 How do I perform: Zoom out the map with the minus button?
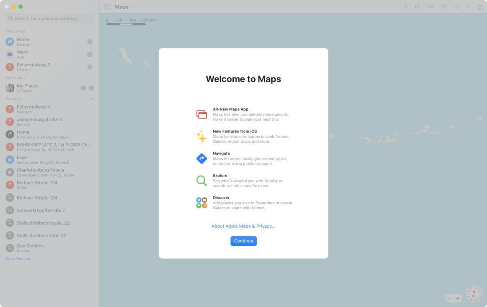coord(449,298)
